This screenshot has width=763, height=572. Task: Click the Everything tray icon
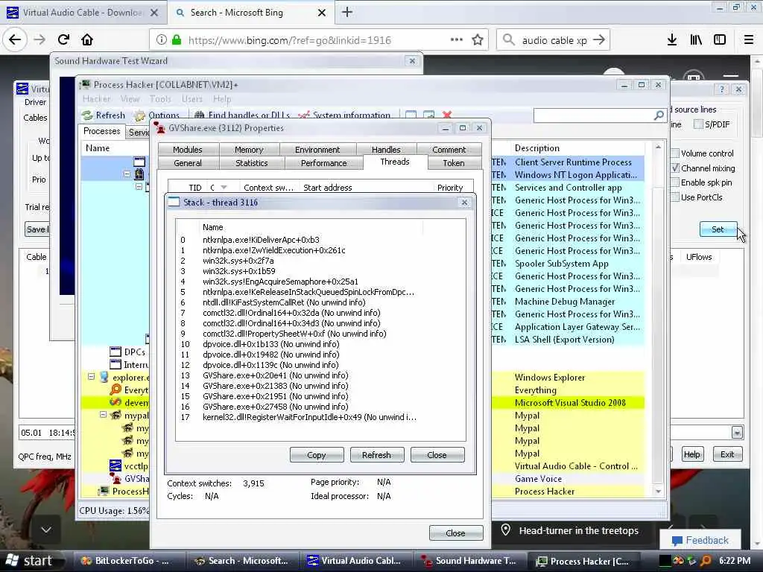[x=706, y=561]
